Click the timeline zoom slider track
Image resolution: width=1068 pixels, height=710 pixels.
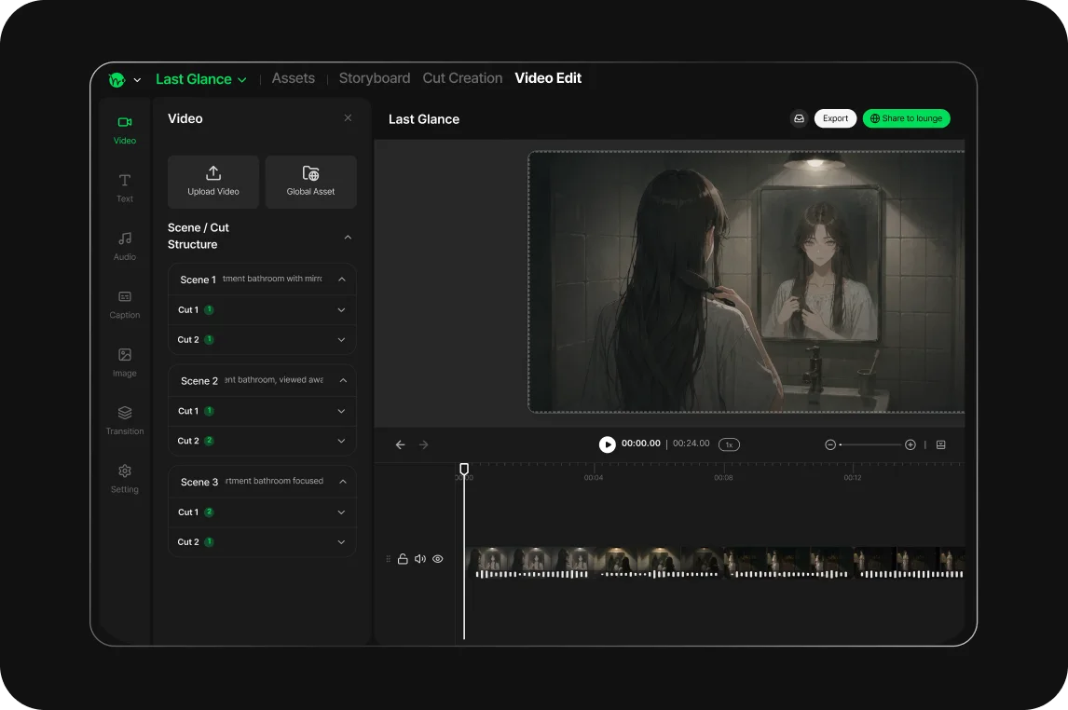[870, 444]
